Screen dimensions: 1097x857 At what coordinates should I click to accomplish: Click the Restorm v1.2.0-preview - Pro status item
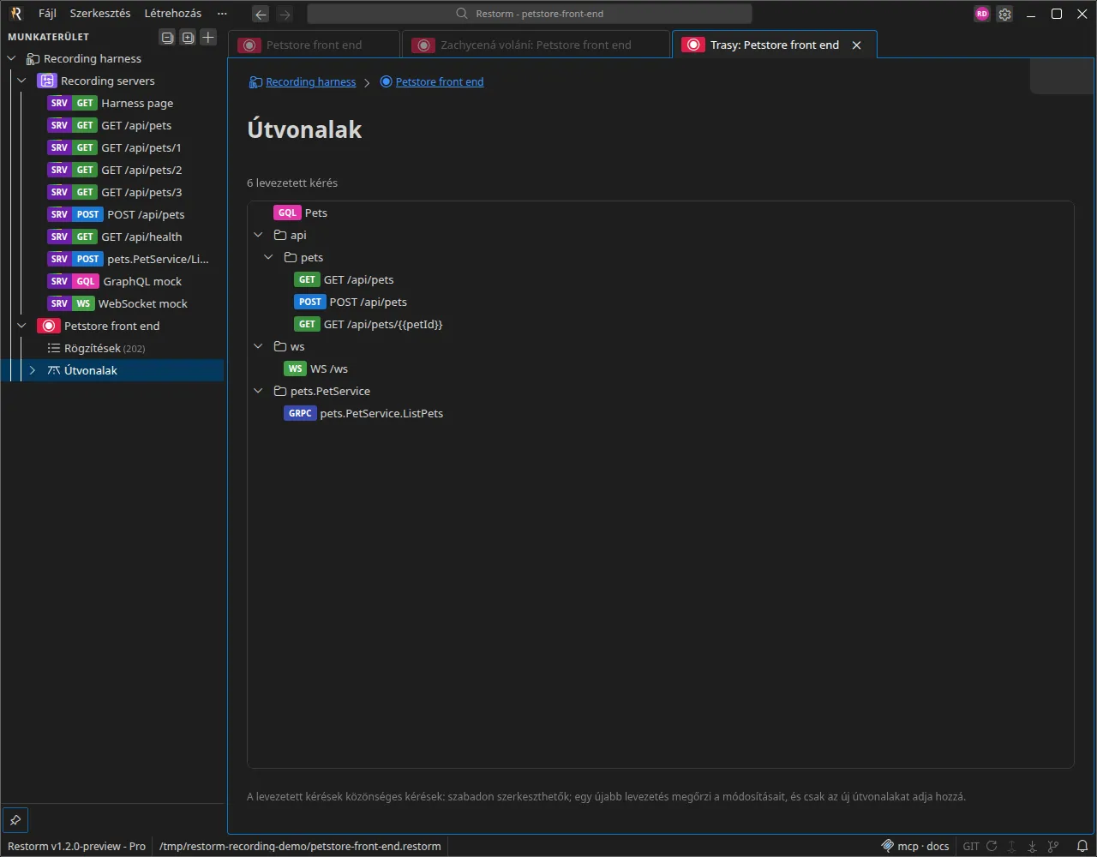click(76, 846)
